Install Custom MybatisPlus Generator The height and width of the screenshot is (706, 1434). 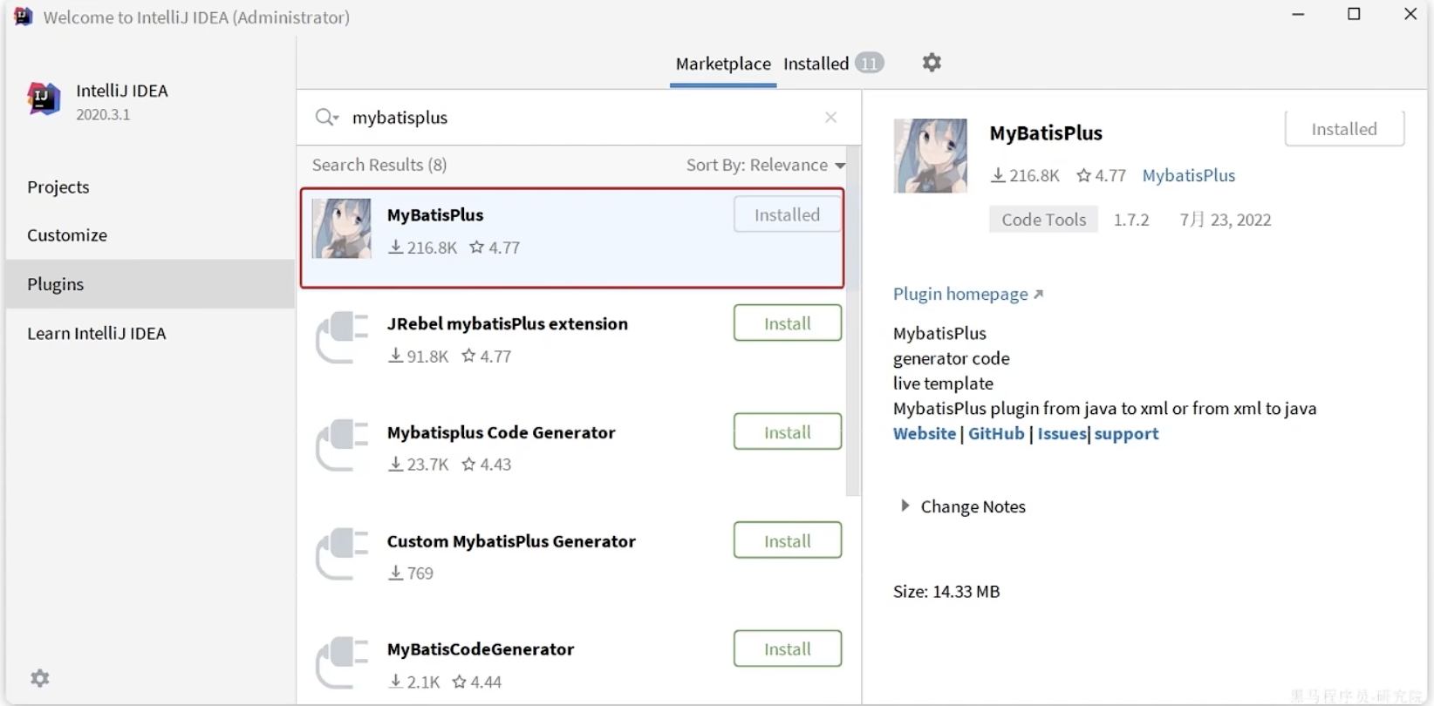pos(788,541)
